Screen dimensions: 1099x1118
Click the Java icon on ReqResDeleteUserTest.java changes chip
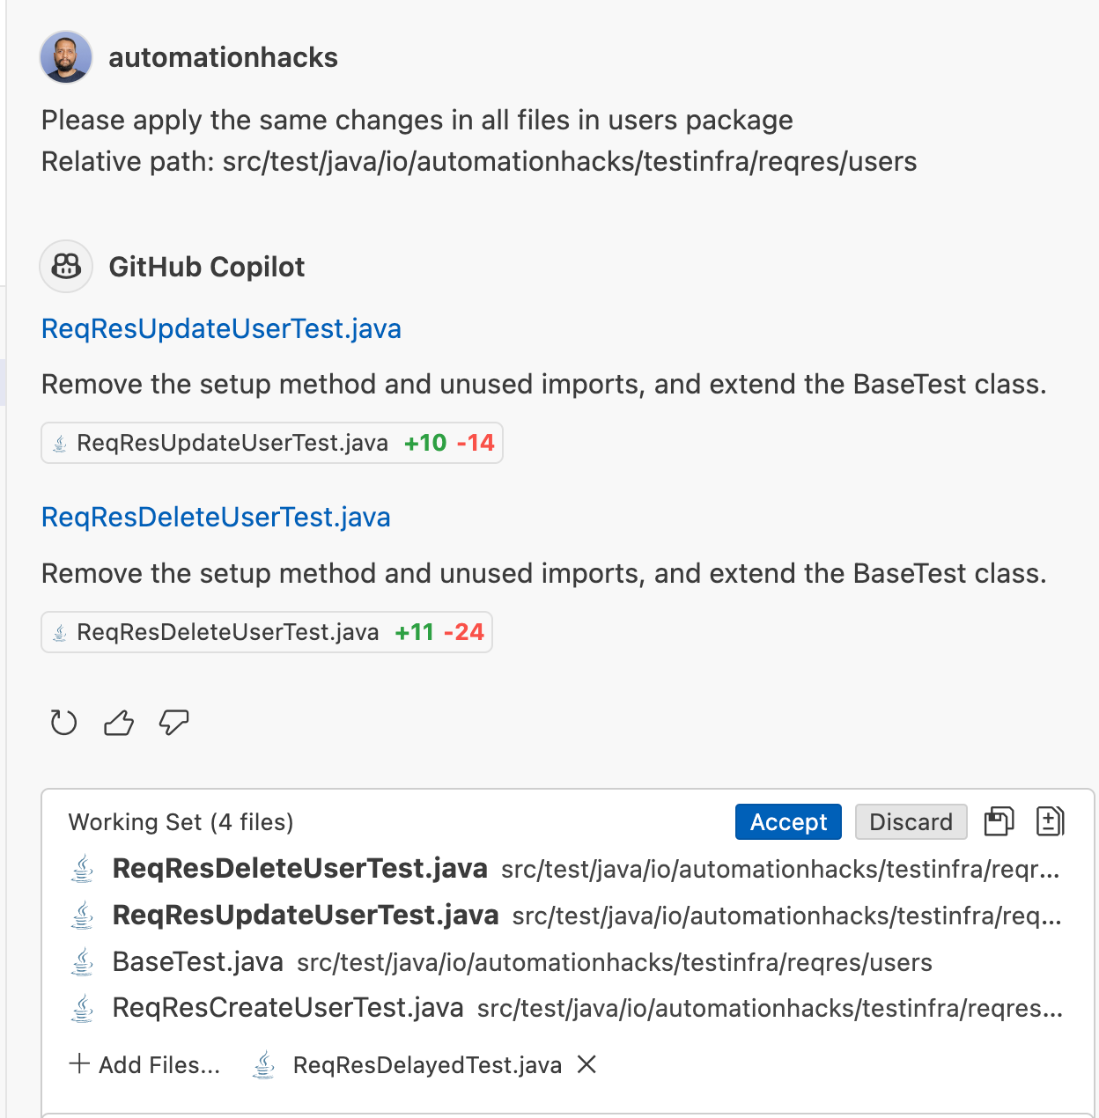pos(59,631)
